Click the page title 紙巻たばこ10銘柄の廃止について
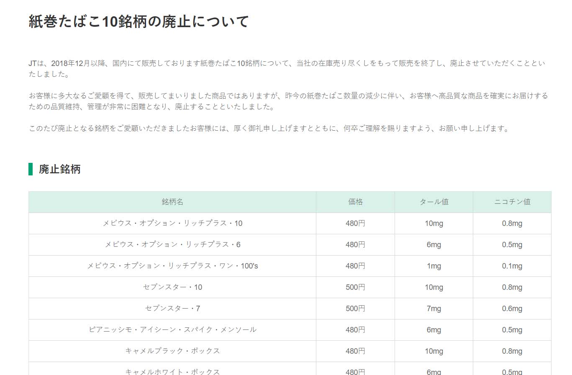This screenshot has height=375, width=572. click(139, 21)
